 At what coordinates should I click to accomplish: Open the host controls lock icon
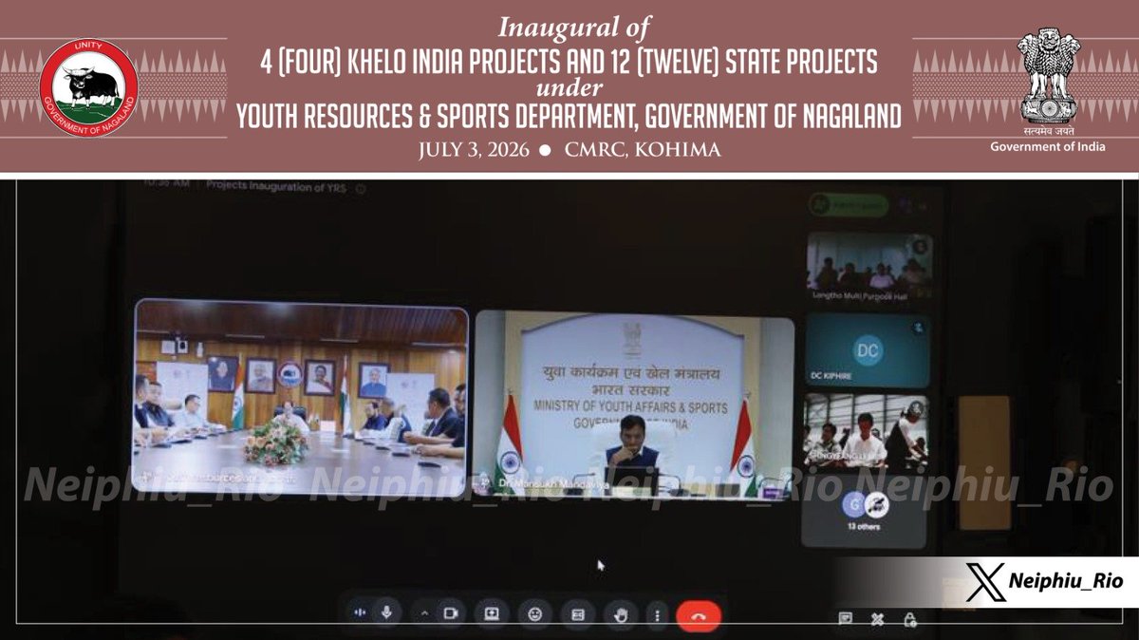click(909, 619)
